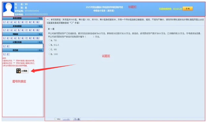Image resolution: width=206 pixels, height=122 pixels.
Task: Click the candidate avatar photo
Action: click(8, 9)
